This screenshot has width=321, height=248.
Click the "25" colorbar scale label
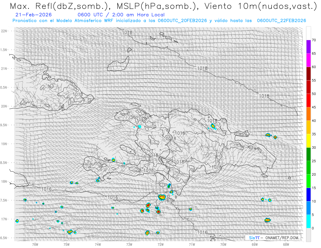pyautogui.click(x=314, y=161)
